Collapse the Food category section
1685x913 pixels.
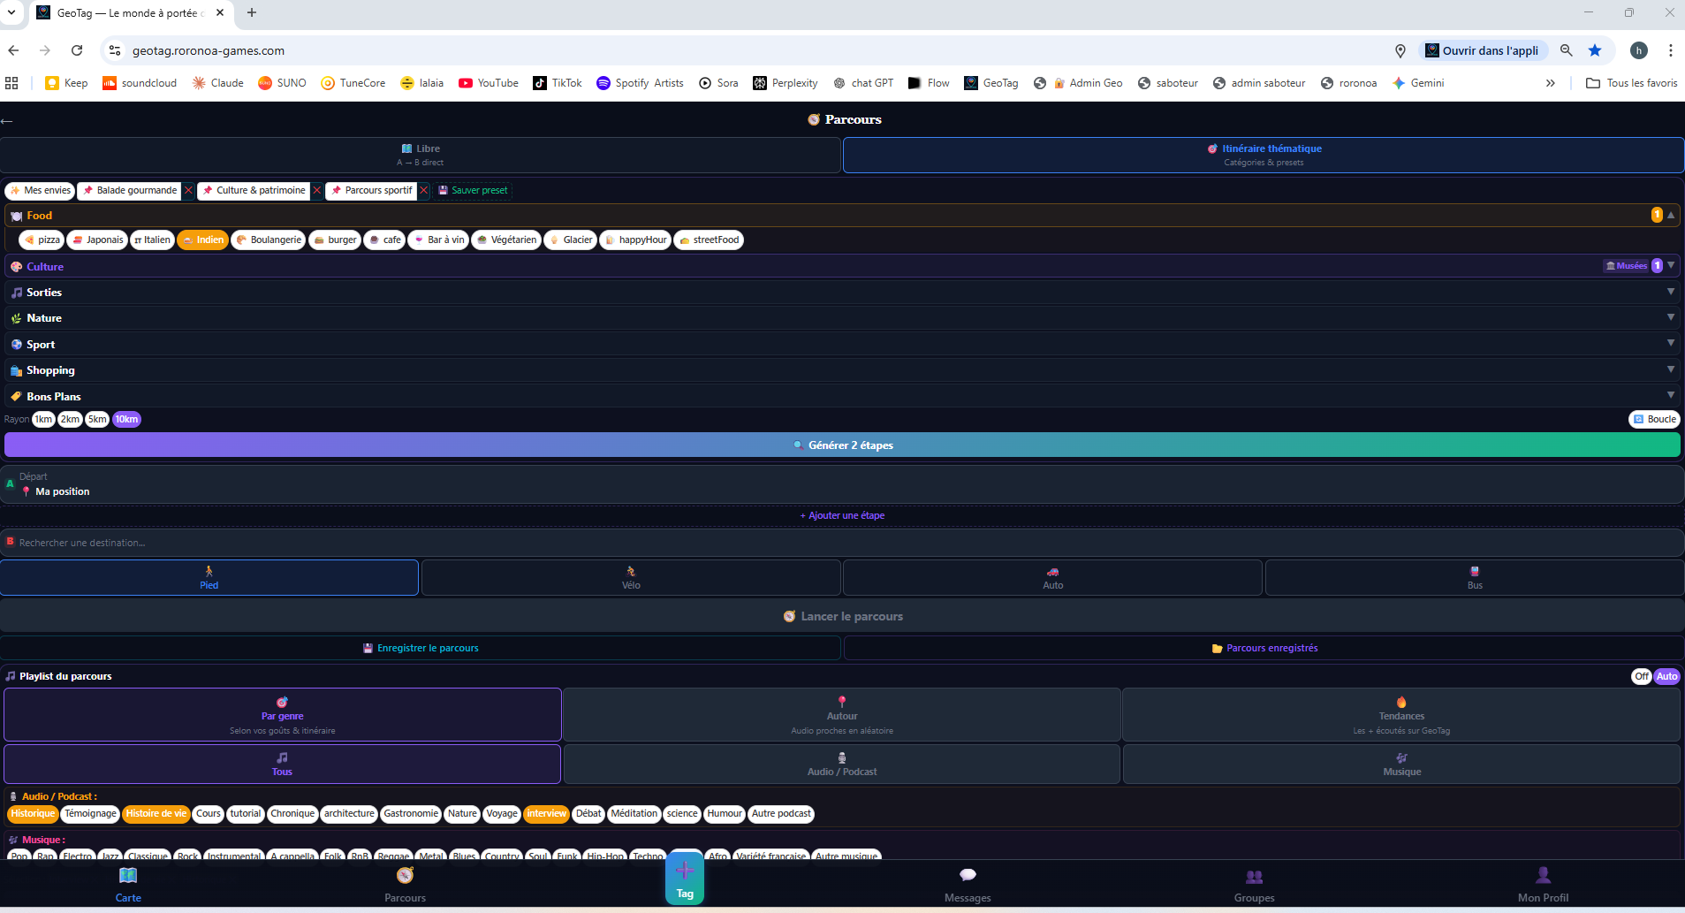(1670, 216)
